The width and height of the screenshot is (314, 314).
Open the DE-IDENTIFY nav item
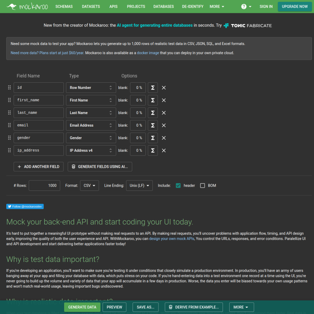(193, 7)
